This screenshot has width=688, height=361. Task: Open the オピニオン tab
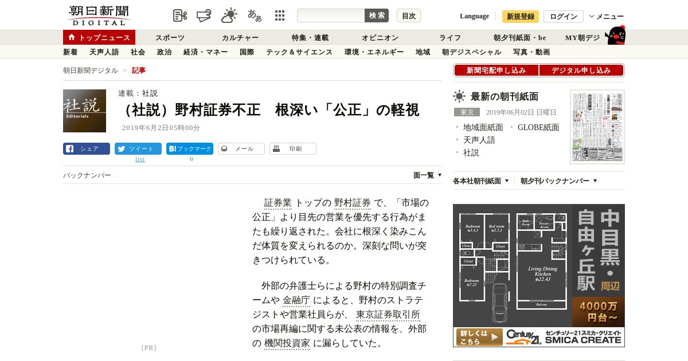[380, 38]
